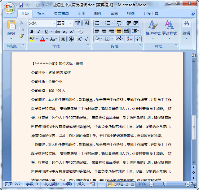The width and height of the screenshot is (199, 190).
Task: Click the 字数: 0 word count
Action: 32,184
